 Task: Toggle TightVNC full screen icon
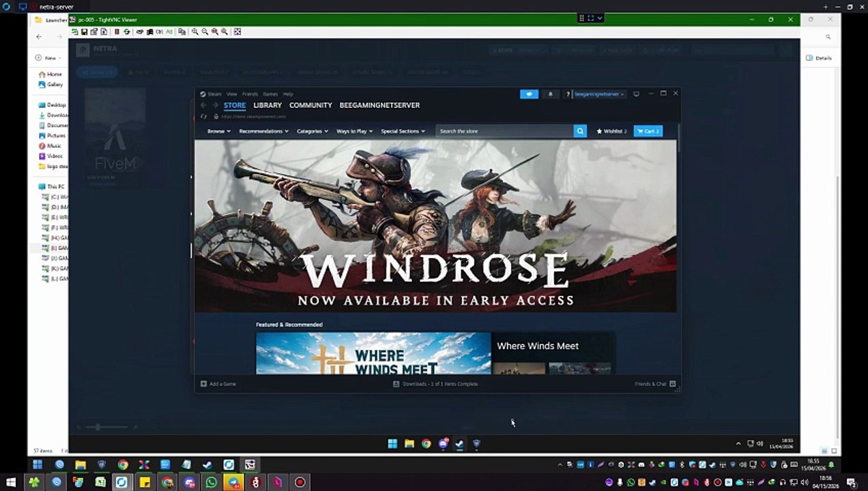(x=237, y=31)
